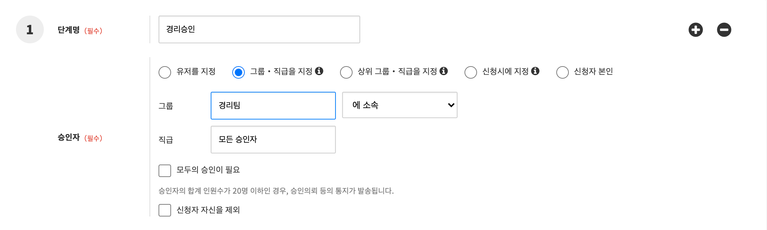Click the 직급 label text
The image size is (767, 230).
(166, 140)
